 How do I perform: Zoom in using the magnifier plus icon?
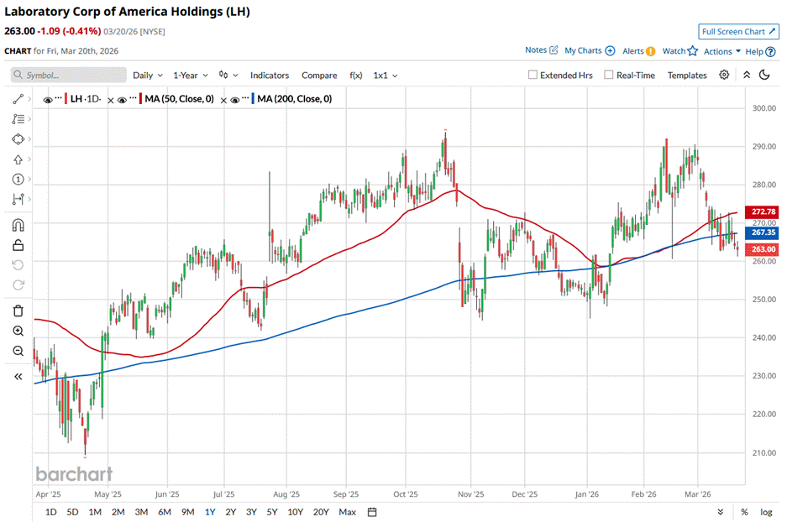(18, 331)
